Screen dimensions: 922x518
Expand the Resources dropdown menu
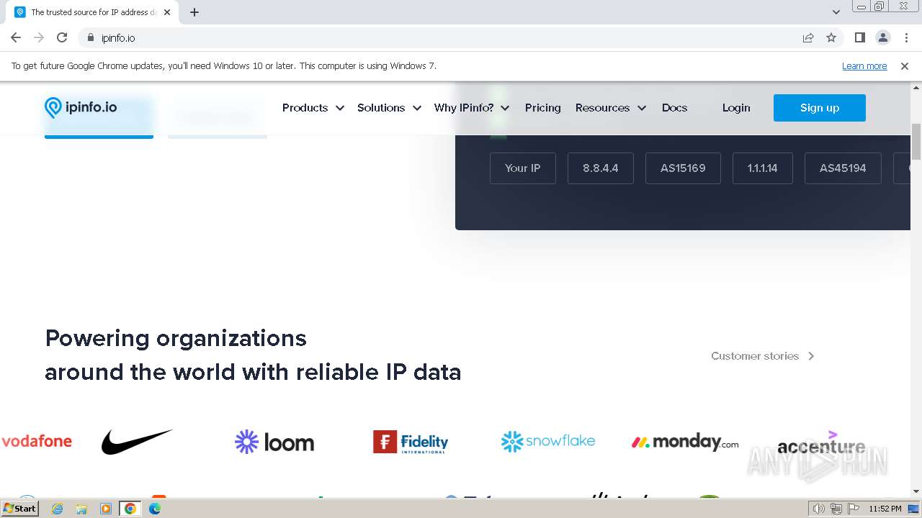[x=610, y=108]
